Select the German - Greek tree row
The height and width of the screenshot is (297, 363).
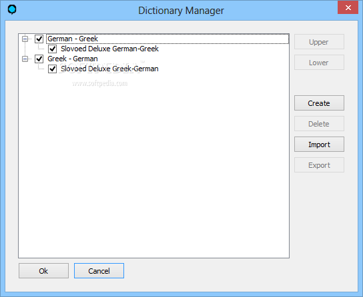167,39
